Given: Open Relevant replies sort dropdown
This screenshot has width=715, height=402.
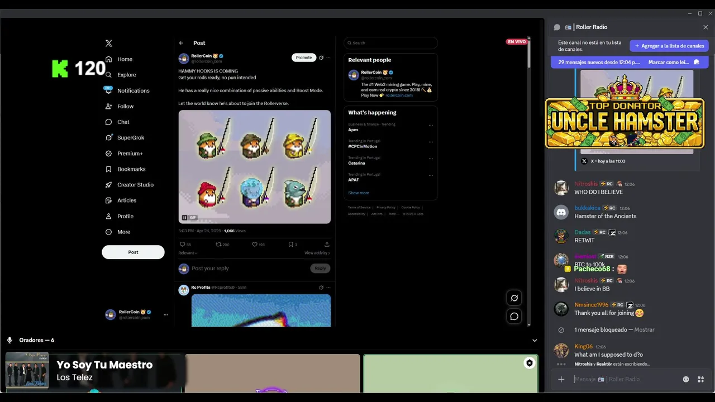Looking at the screenshot, I should click(x=188, y=253).
